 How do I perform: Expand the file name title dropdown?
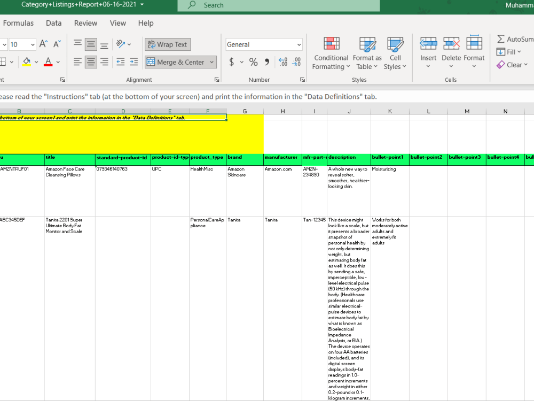[142, 4]
